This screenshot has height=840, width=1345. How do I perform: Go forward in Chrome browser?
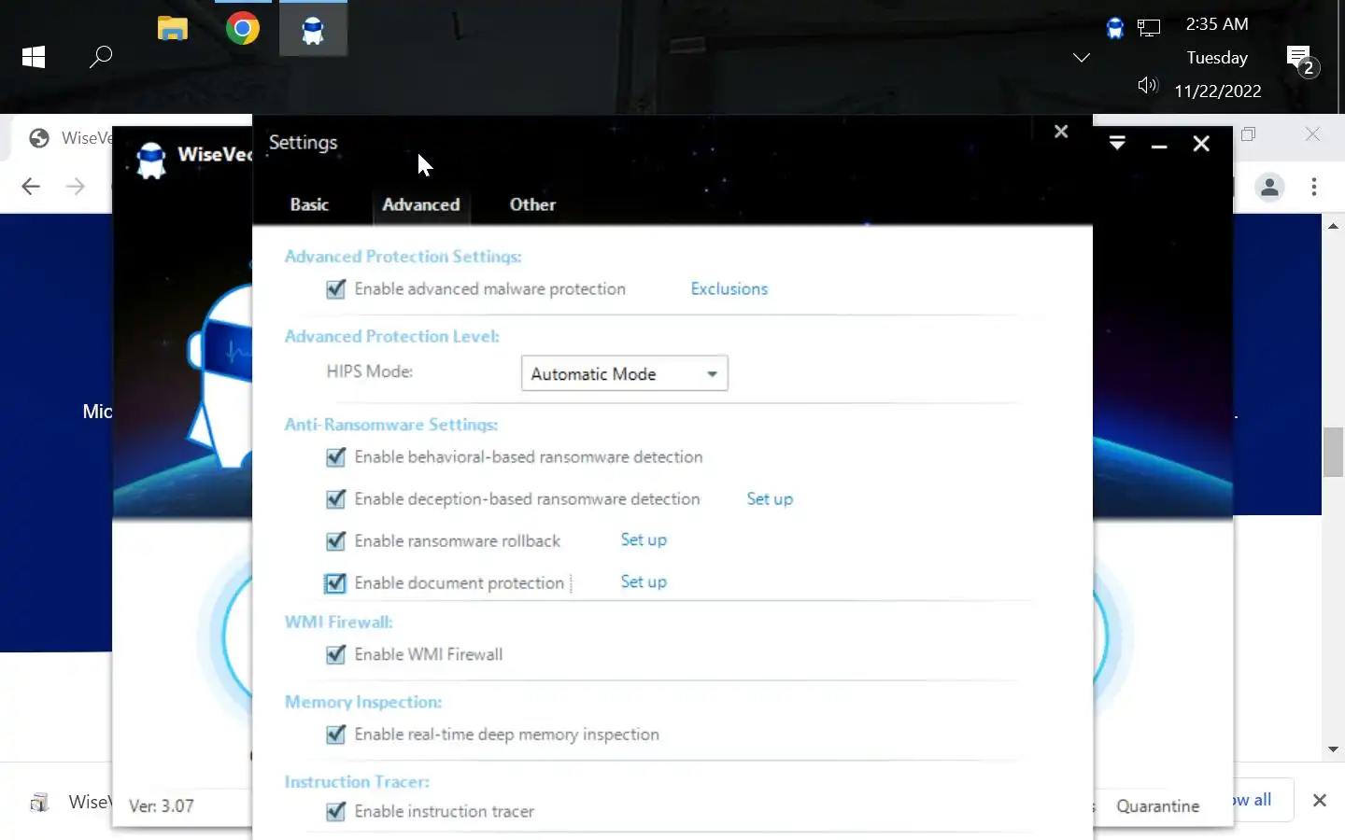tap(76, 187)
